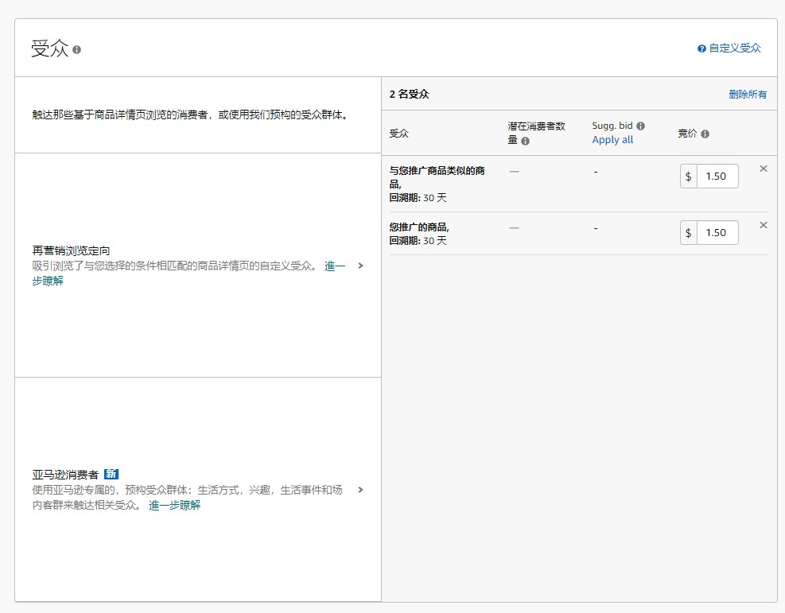785x613 pixels.
Task: Expand the 亚马逊消费者 section chevron
Action: coord(360,491)
